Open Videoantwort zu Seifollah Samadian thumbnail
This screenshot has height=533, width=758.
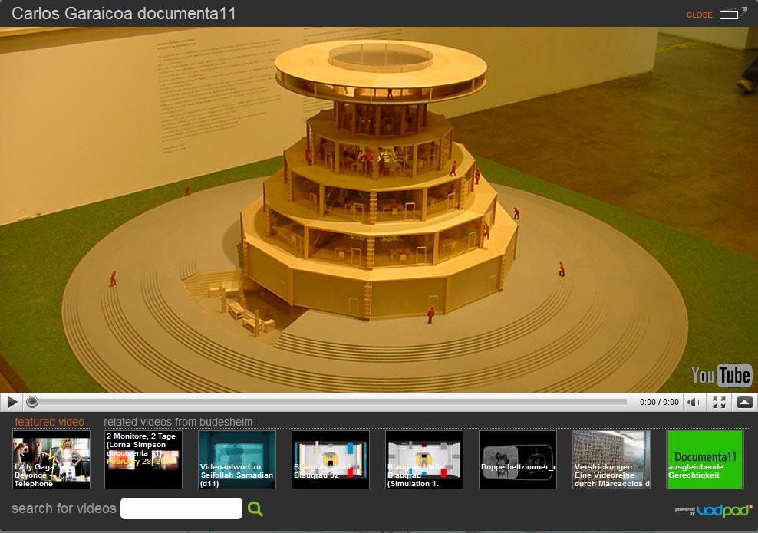tap(237, 459)
